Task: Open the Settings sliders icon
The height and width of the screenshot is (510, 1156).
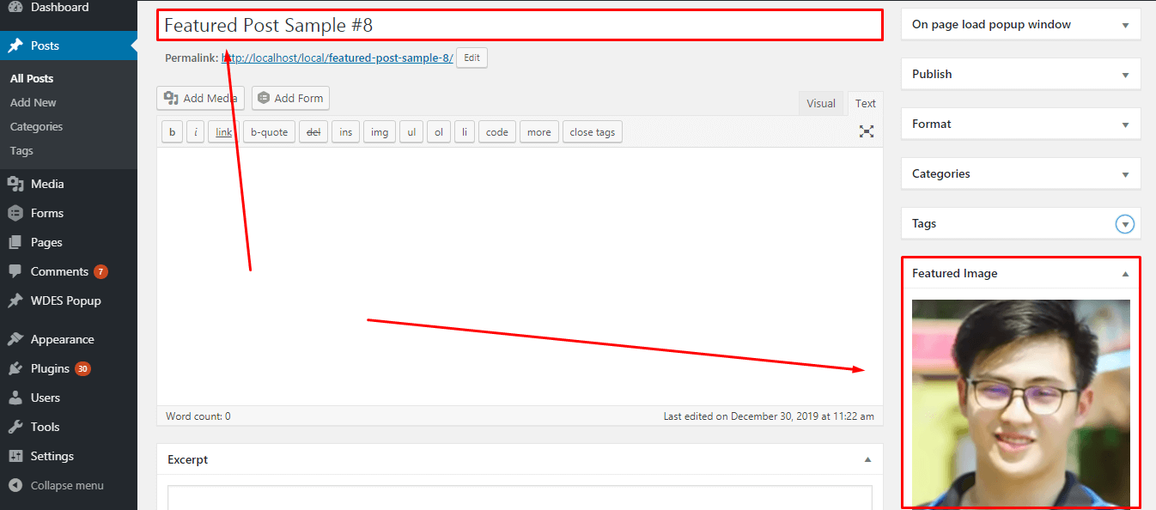Action: pos(15,456)
